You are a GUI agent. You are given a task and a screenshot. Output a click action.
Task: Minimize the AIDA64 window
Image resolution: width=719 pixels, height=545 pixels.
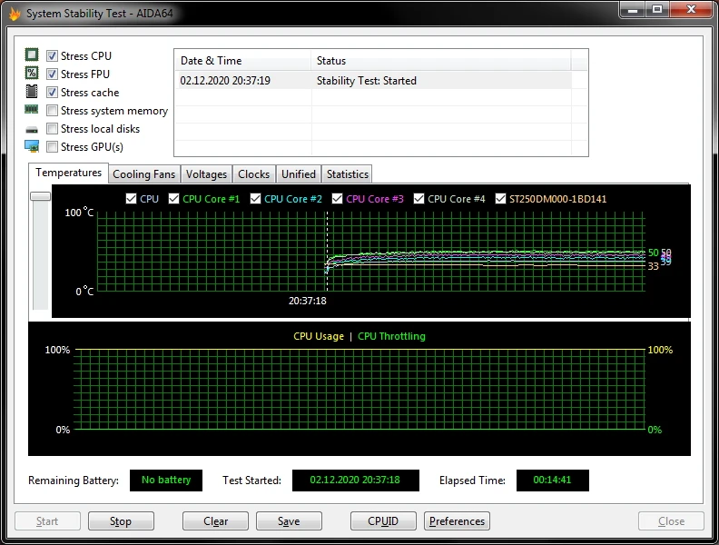click(x=633, y=10)
